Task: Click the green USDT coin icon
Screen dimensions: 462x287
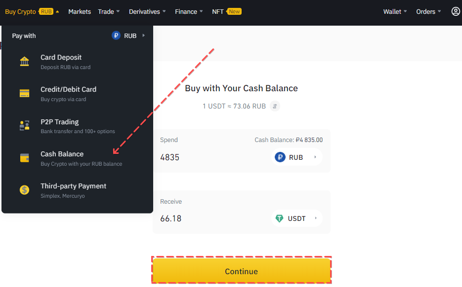Action: (x=280, y=218)
